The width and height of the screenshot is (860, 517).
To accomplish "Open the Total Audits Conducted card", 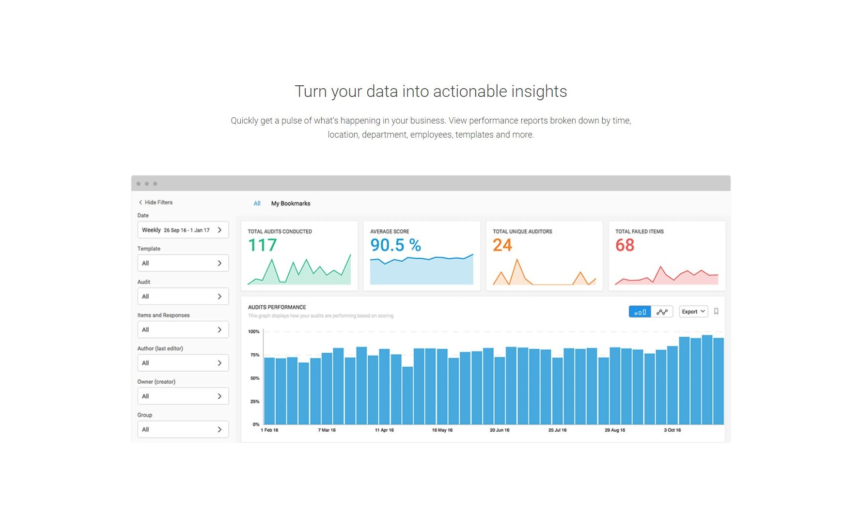I will coord(299,256).
